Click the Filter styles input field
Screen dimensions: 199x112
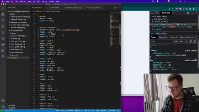pyautogui.click(x=161, y=41)
